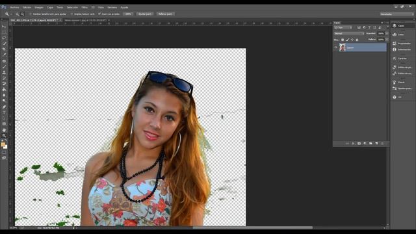Image resolution: width=416 pixels, height=234 pixels.
Task: Select the Blur tool
Action: 4,96
